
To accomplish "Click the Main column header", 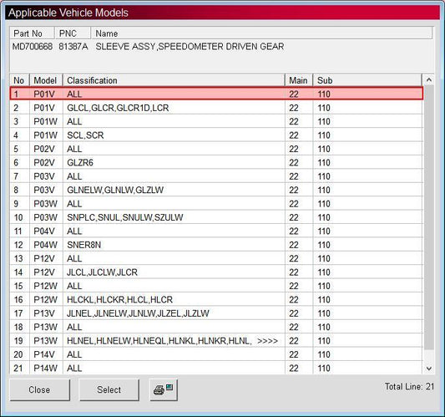I will click(x=299, y=80).
